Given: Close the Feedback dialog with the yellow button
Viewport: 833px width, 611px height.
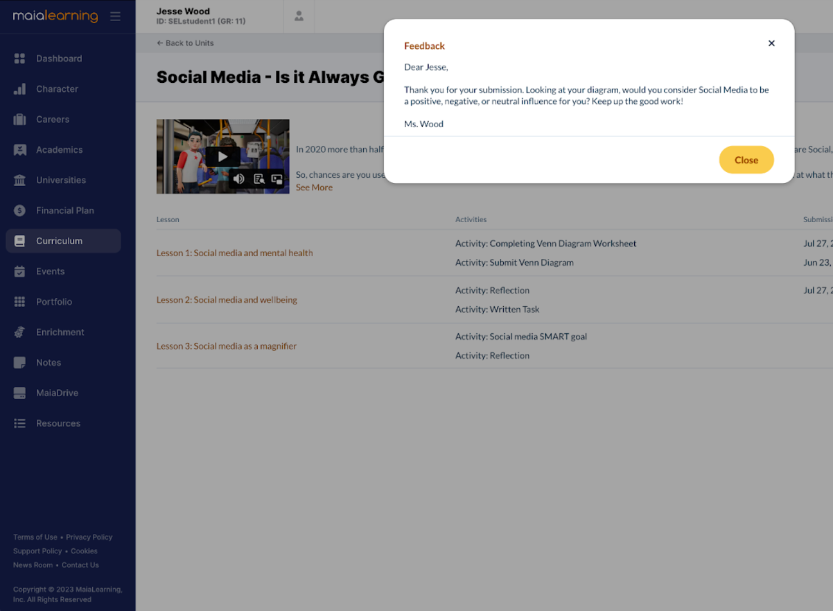Looking at the screenshot, I should coord(746,160).
